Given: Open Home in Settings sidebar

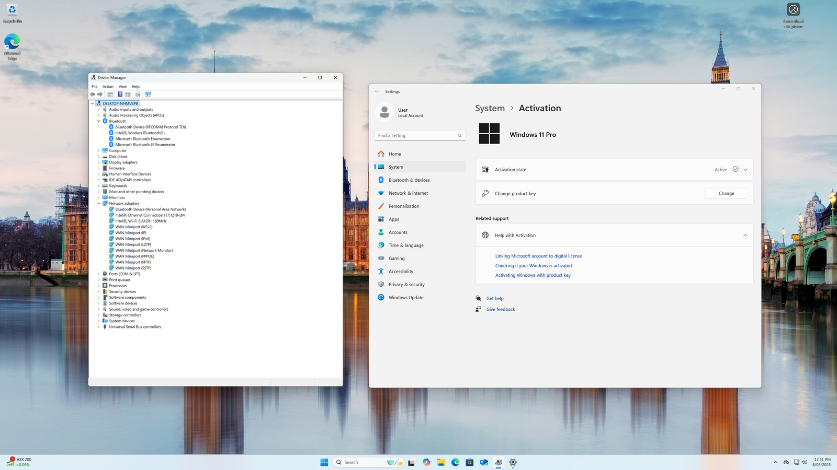Looking at the screenshot, I should [420, 154].
